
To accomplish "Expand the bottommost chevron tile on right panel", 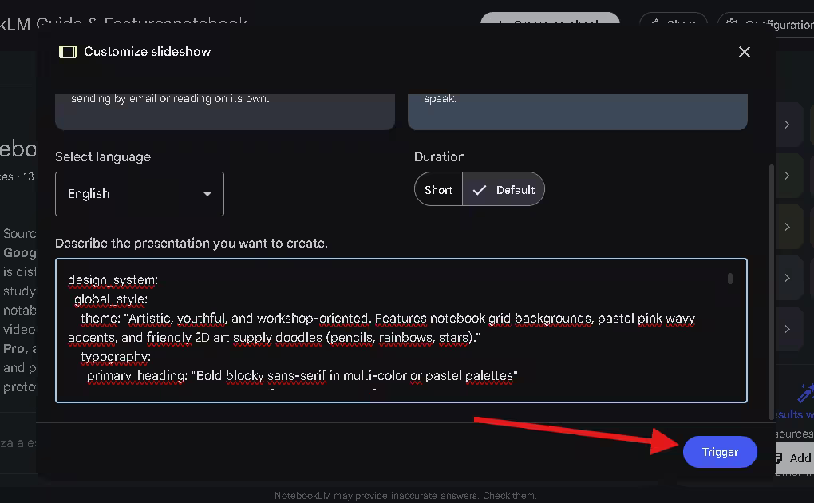I will click(788, 329).
